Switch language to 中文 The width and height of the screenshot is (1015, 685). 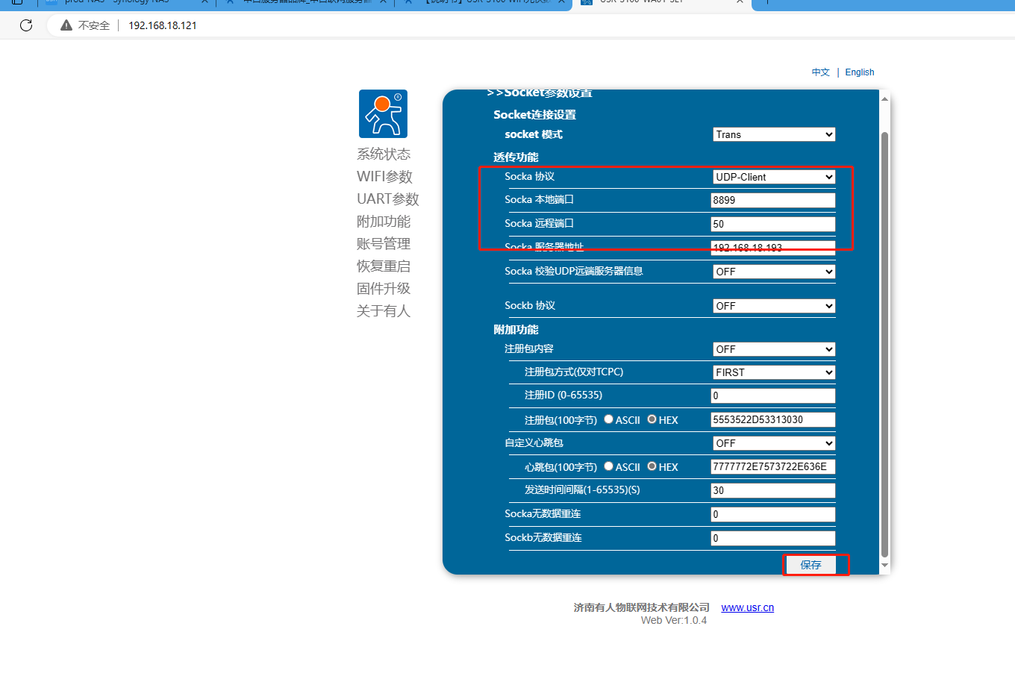821,72
